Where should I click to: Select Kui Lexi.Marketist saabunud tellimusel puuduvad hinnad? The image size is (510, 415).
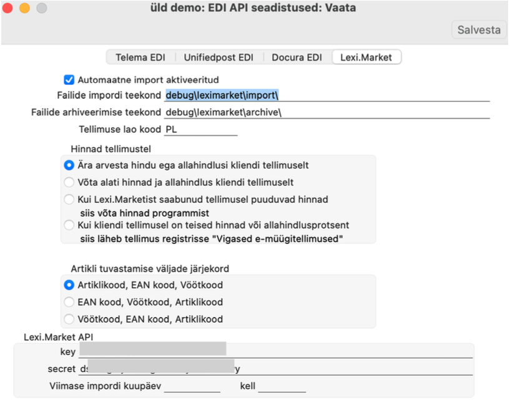tap(69, 199)
